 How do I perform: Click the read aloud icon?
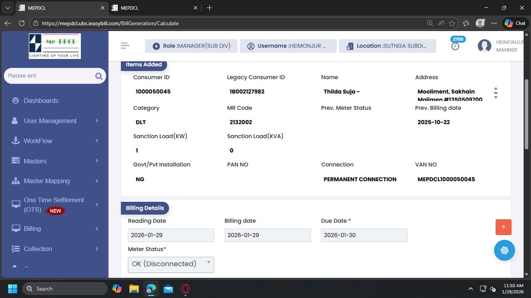(x=441, y=23)
